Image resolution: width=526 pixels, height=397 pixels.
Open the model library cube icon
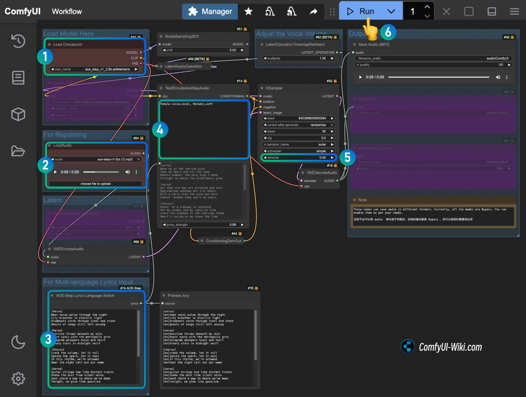click(18, 114)
